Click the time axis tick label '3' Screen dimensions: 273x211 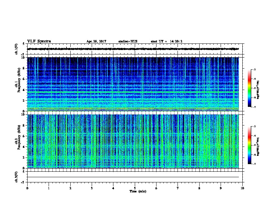tap(92, 188)
